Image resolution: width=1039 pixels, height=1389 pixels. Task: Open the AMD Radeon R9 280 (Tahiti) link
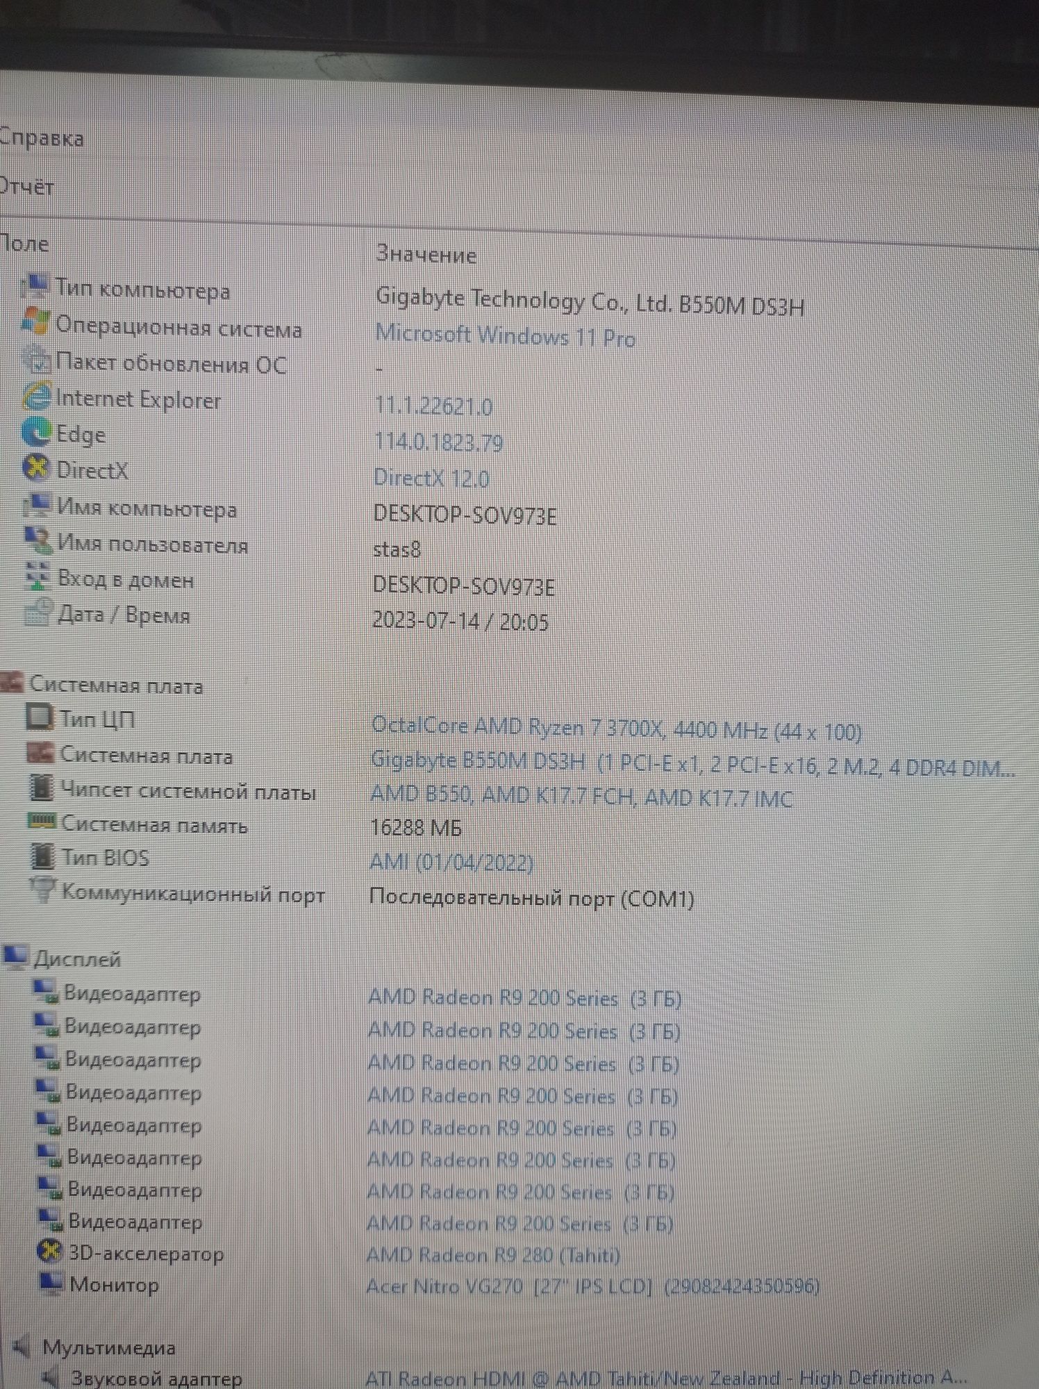tap(492, 1256)
